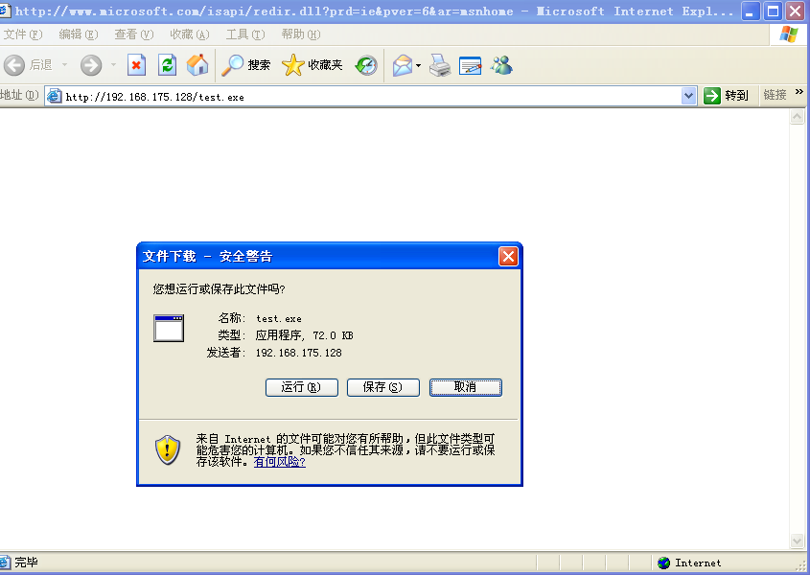Click the file name test.exe text

pyautogui.click(x=279, y=319)
